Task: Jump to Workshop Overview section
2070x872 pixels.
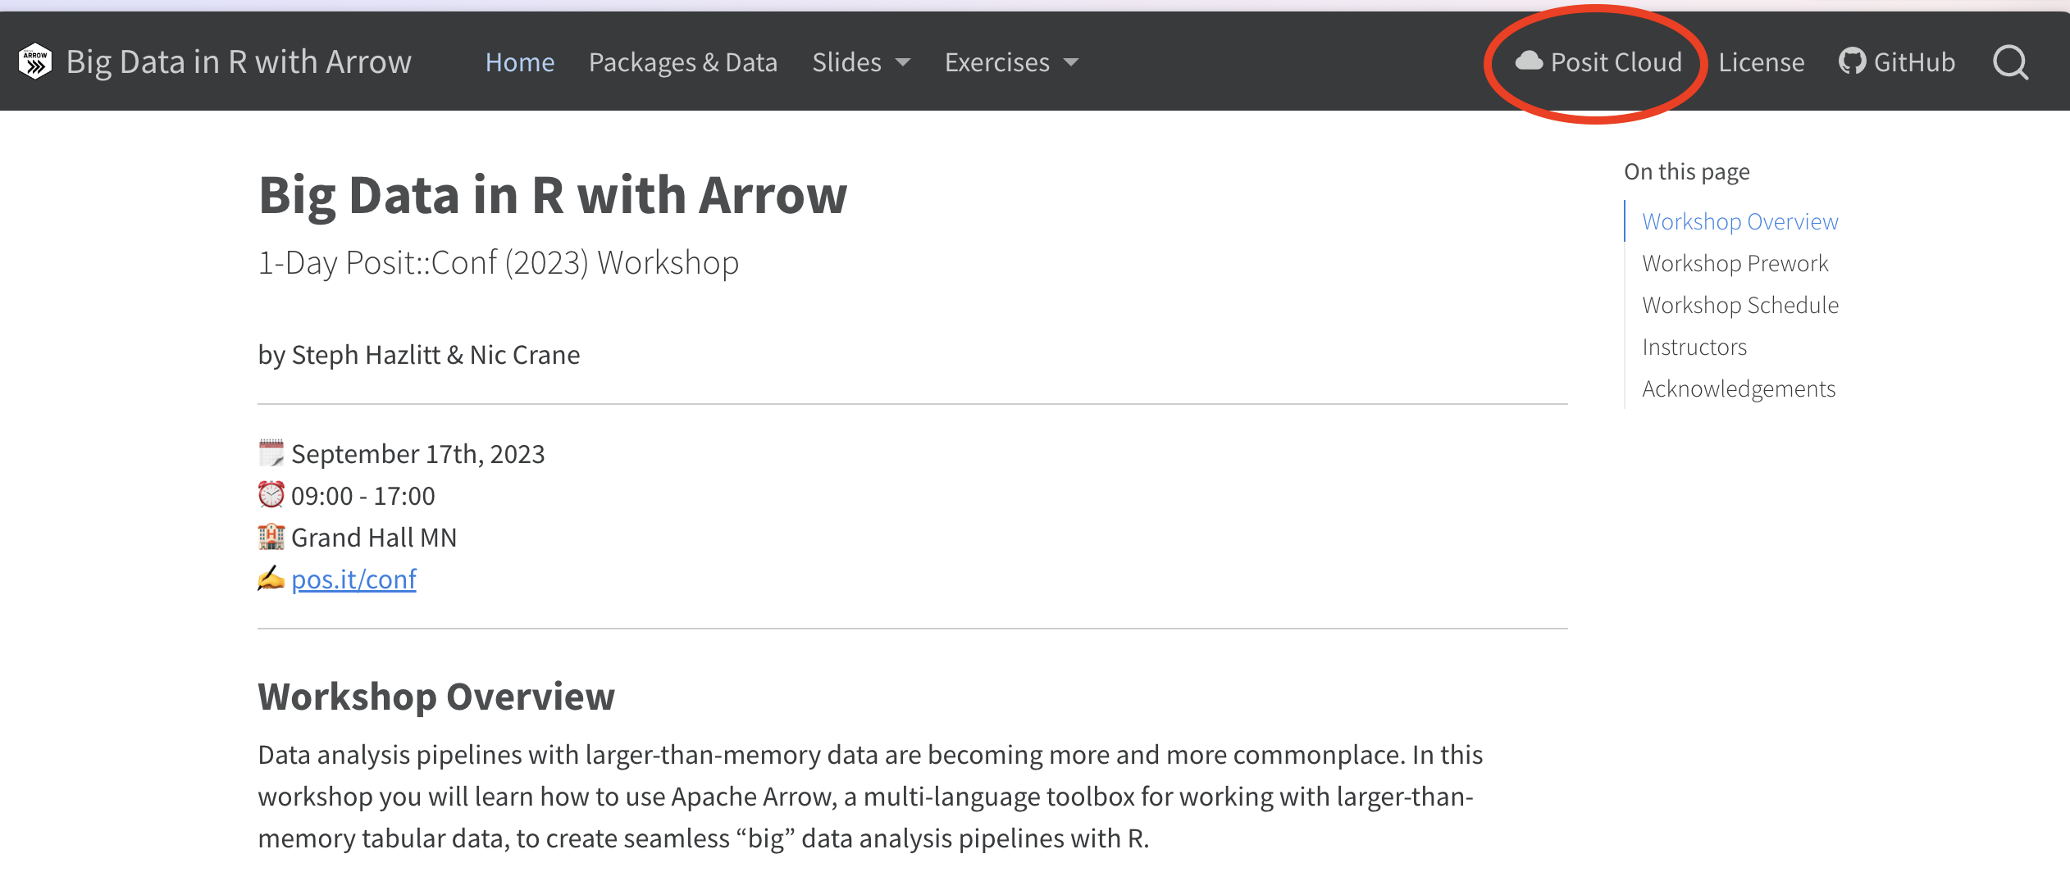Action: pyautogui.click(x=1740, y=221)
